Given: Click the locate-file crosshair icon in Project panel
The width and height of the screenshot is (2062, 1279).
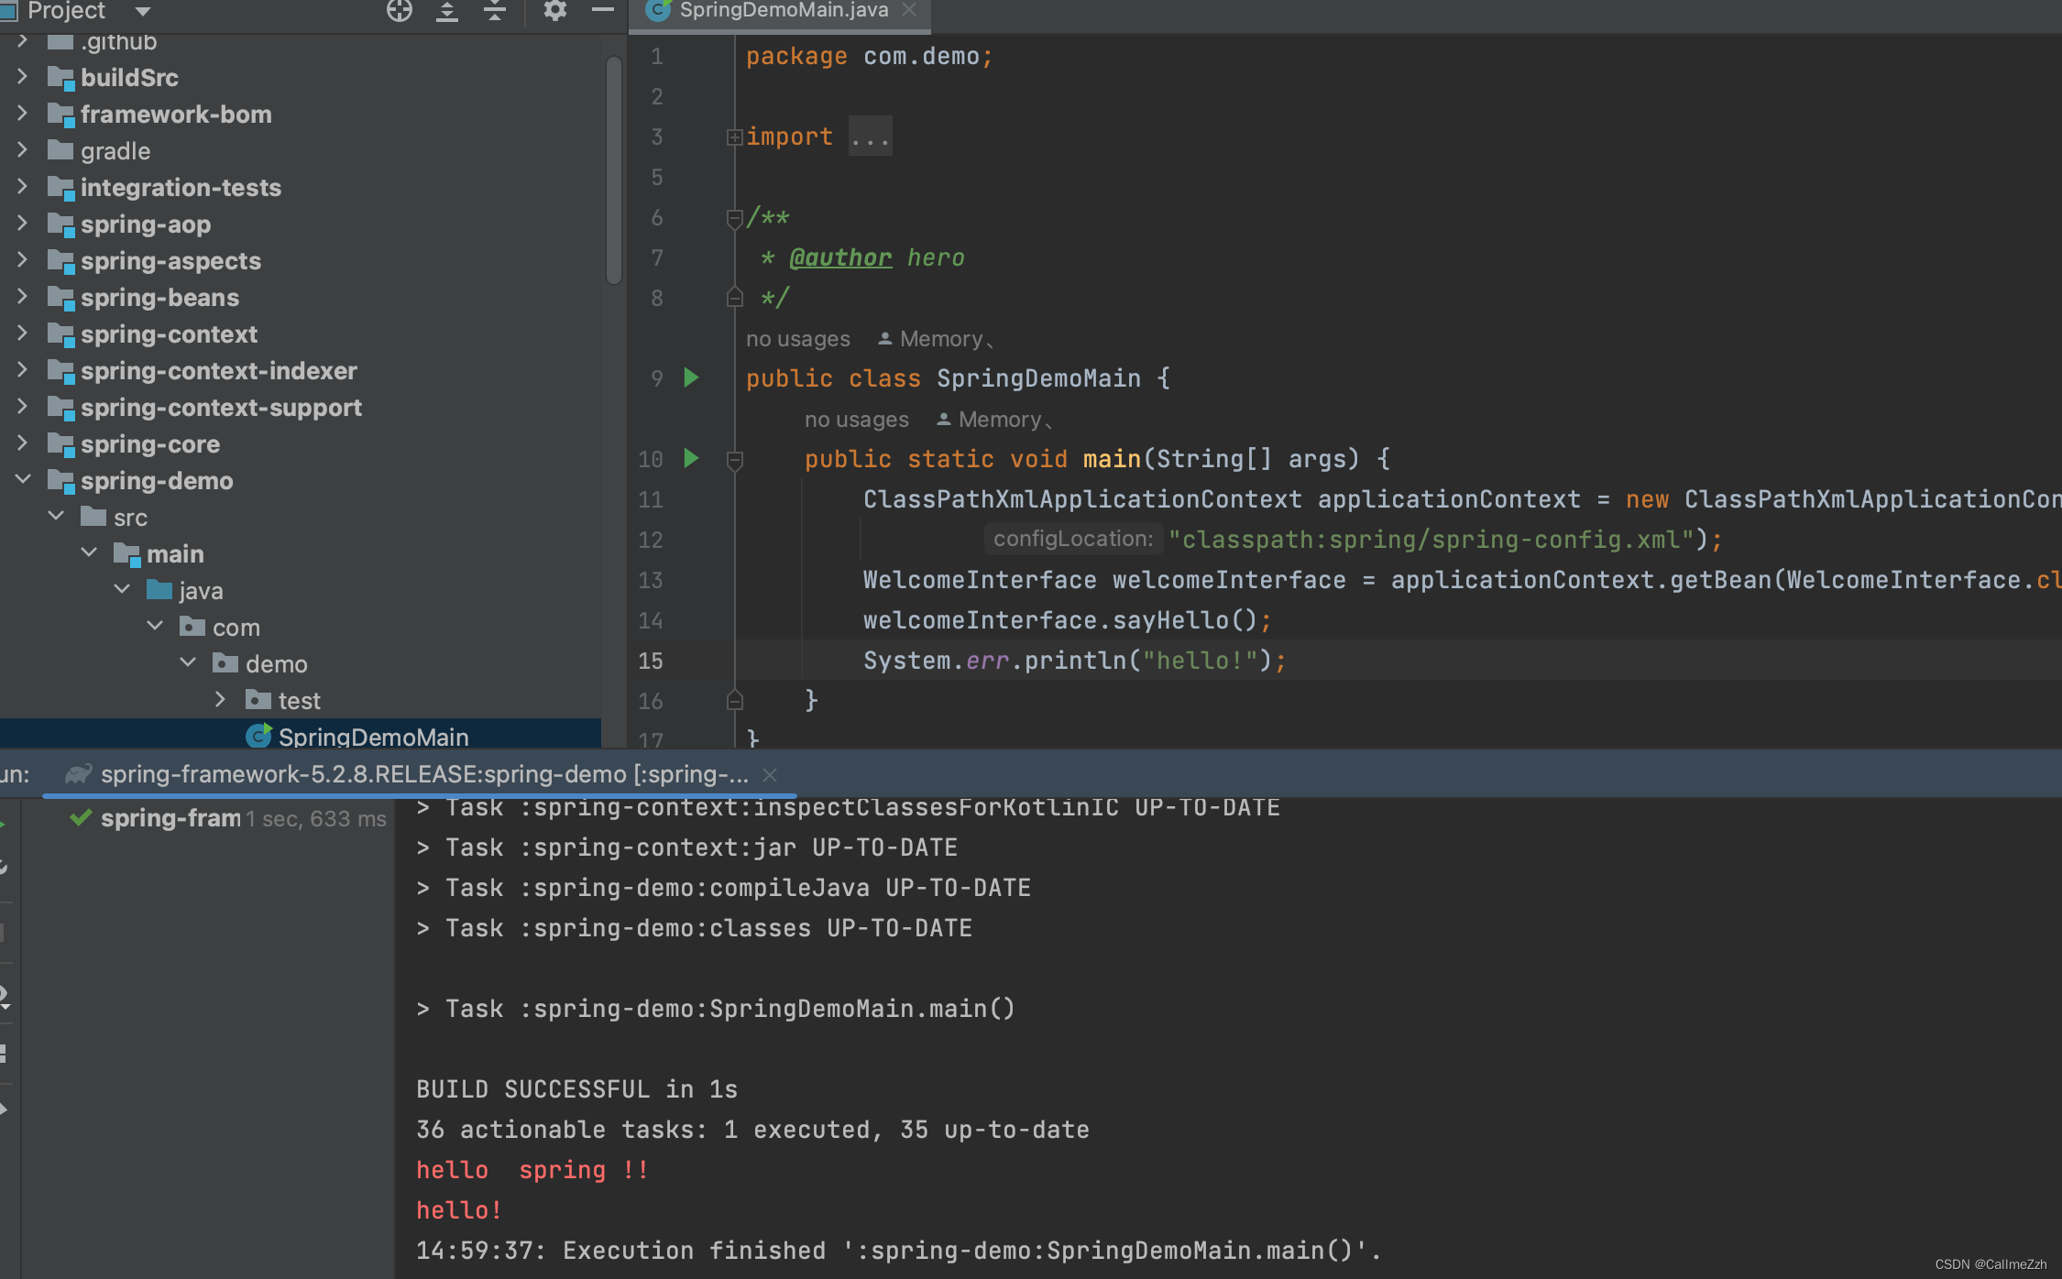Looking at the screenshot, I should pos(400,11).
